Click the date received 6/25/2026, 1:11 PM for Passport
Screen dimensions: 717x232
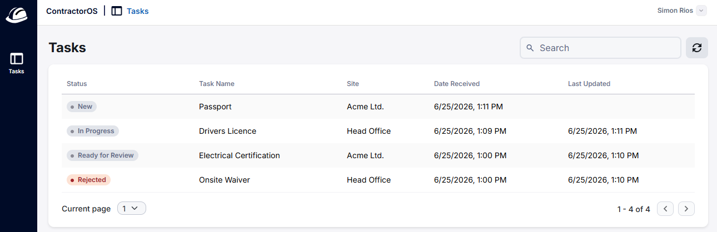469,107
